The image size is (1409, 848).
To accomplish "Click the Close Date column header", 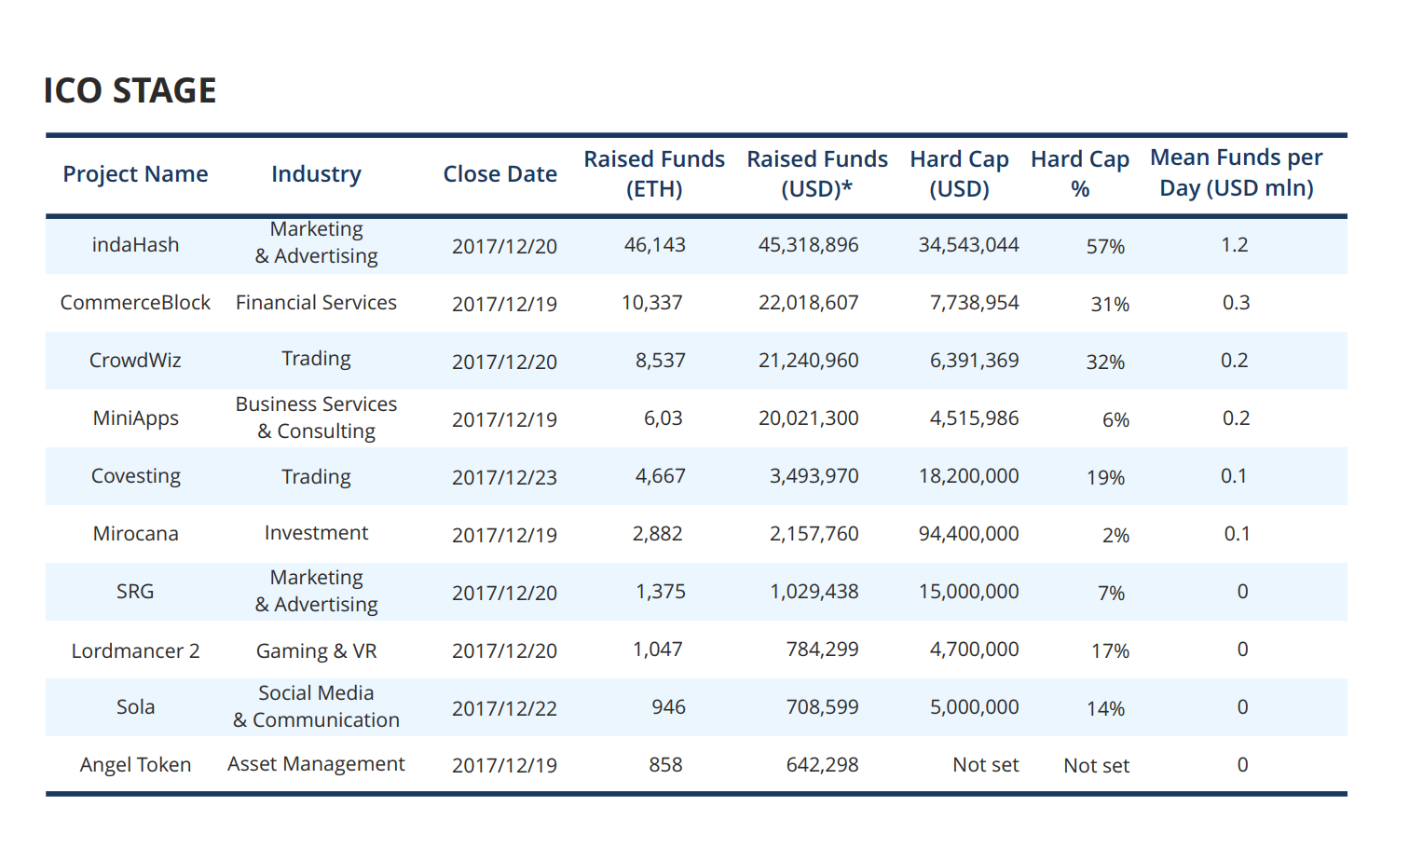I will 500,174.
